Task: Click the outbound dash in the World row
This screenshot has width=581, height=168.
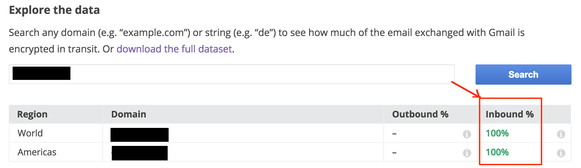Action: tap(394, 134)
